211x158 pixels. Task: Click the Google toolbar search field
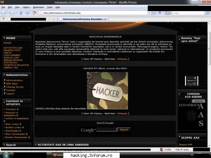[188, 13]
